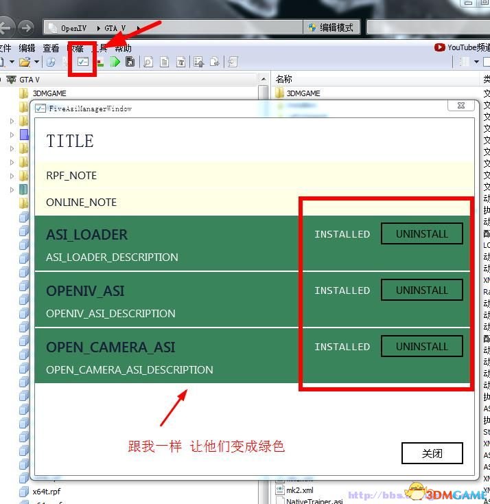Click the list view mode icon
The width and height of the screenshot is (490, 504).
[465, 62]
